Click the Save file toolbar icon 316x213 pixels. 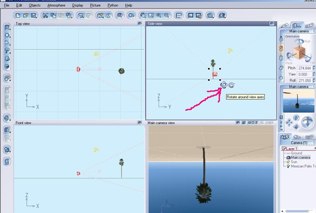(x=34, y=15)
